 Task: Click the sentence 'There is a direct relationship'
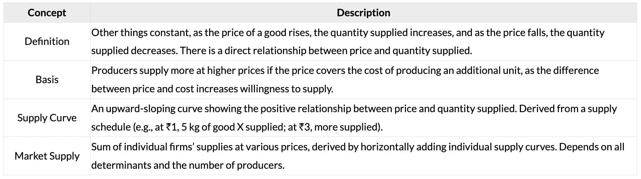(326, 51)
